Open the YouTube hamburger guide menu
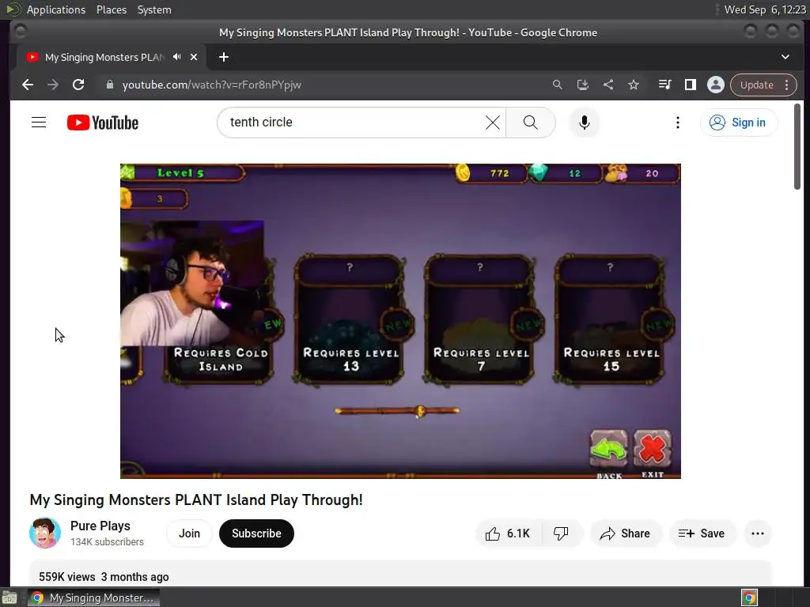This screenshot has height=607, width=810. [39, 123]
